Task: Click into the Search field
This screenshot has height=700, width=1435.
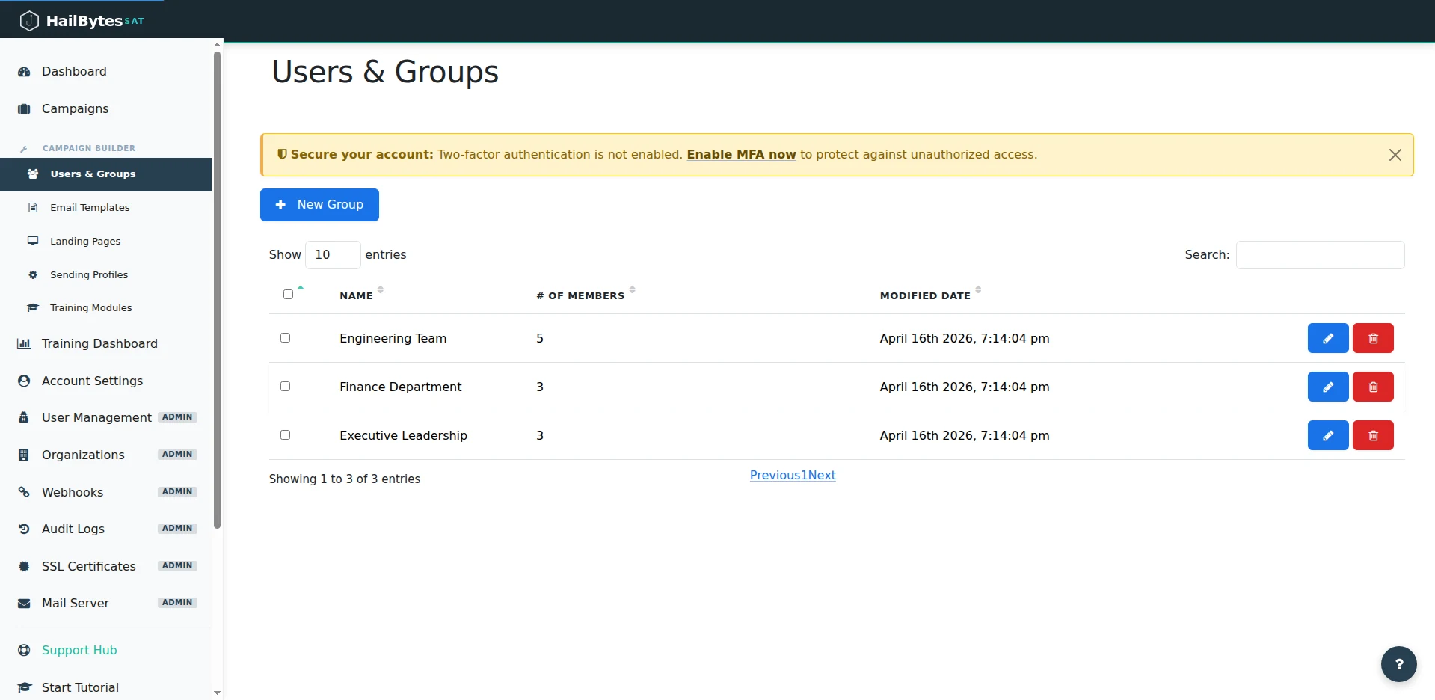Action: tap(1319, 254)
